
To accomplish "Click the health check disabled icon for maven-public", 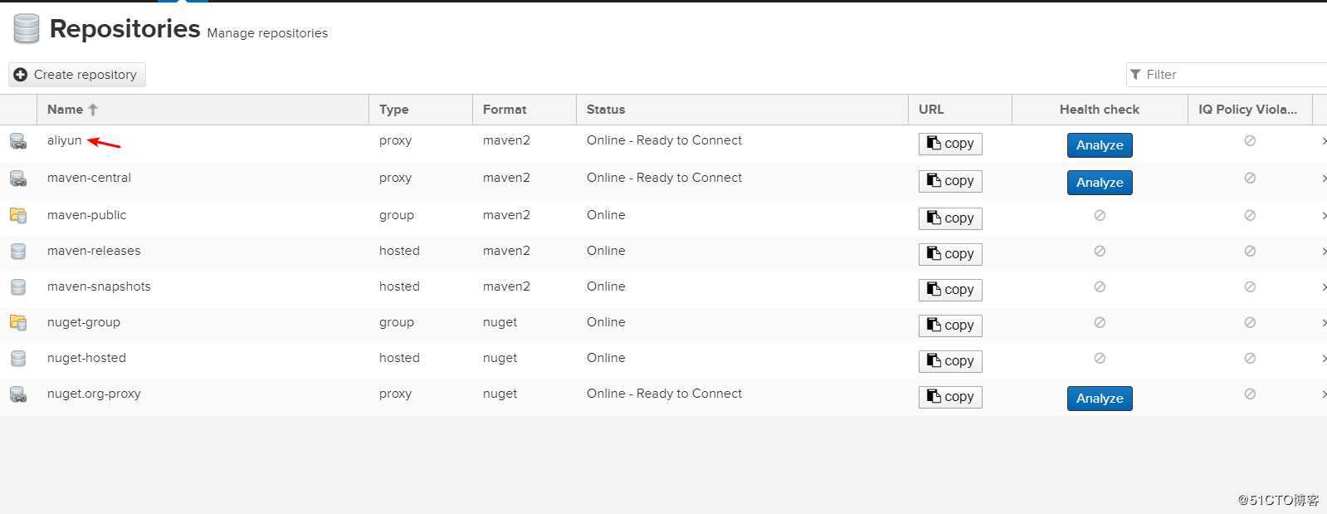I will pyautogui.click(x=1100, y=215).
